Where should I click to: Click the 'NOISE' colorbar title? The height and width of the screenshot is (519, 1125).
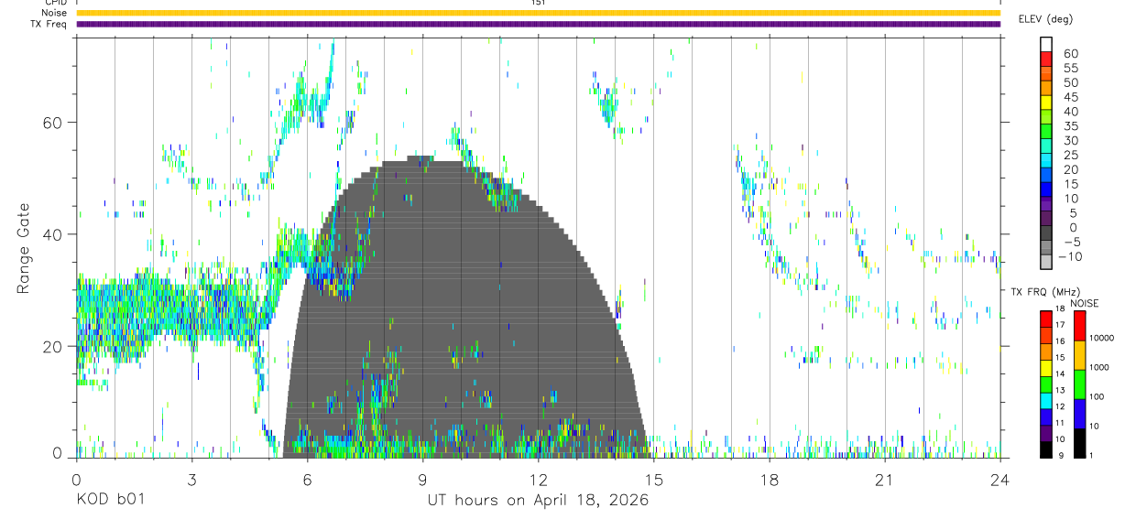pyautogui.click(x=1084, y=303)
